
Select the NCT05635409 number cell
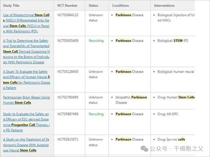pos(68,41)
